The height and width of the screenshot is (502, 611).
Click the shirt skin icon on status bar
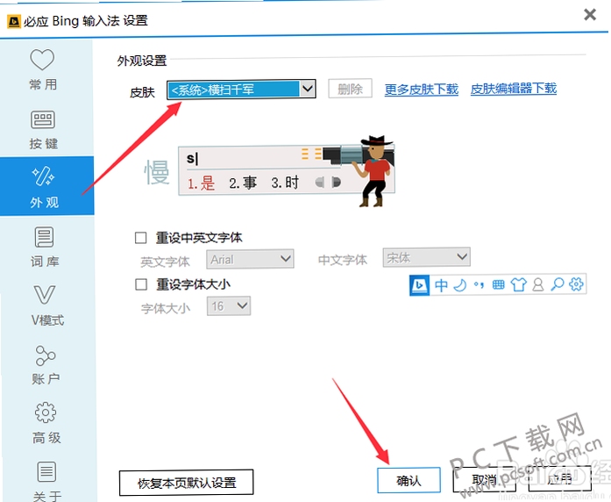518,285
